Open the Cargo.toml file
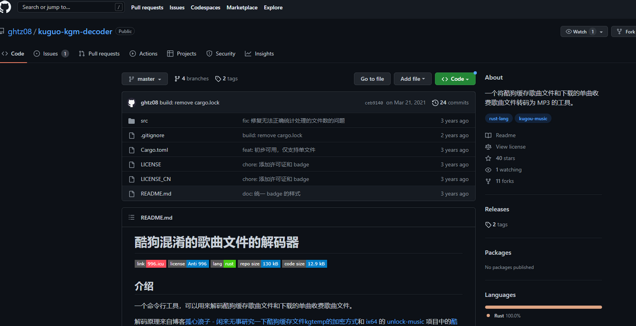The image size is (636, 326). pyautogui.click(x=154, y=150)
